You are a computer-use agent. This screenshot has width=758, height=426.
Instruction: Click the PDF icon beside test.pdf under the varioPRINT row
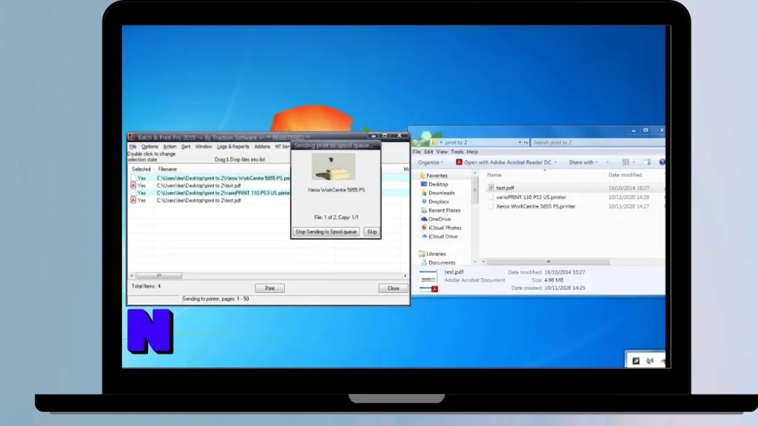click(x=133, y=200)
